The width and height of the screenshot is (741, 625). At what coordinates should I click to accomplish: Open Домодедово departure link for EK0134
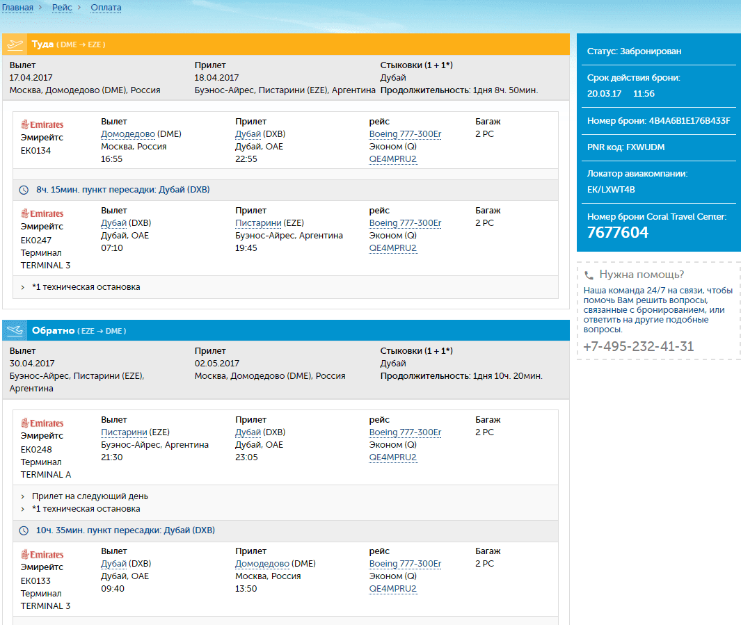point(127,134)
